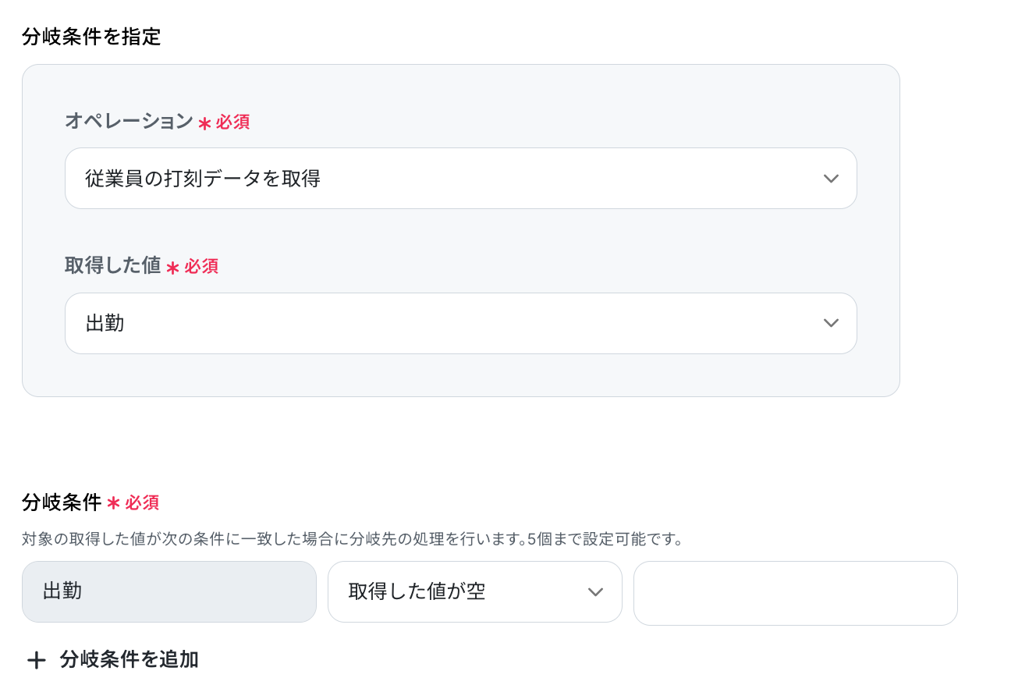Click the chevron arrow in the 取得した値 select

coord(831,323)
